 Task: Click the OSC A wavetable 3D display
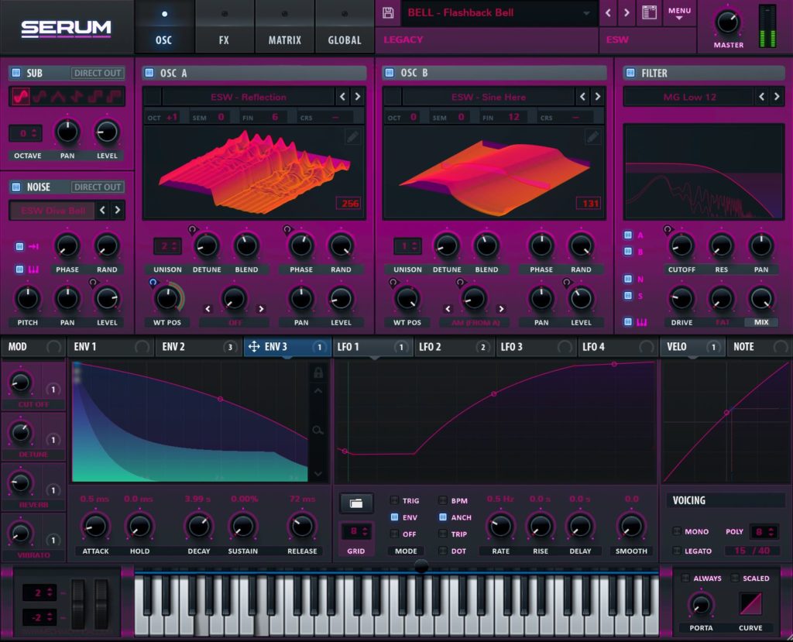254,173
